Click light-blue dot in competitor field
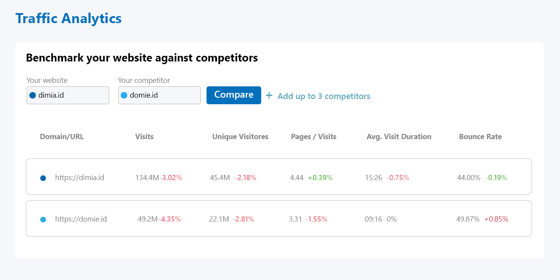Image resolution: width=560 pixels, height=280 pixels. (x=124, y=95)
